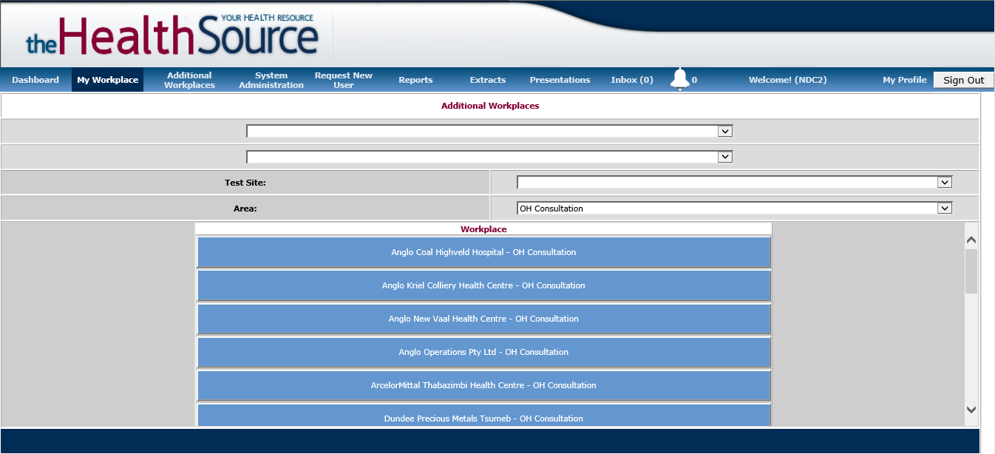
Task: Open the Extracts menu
Action: 488,80
